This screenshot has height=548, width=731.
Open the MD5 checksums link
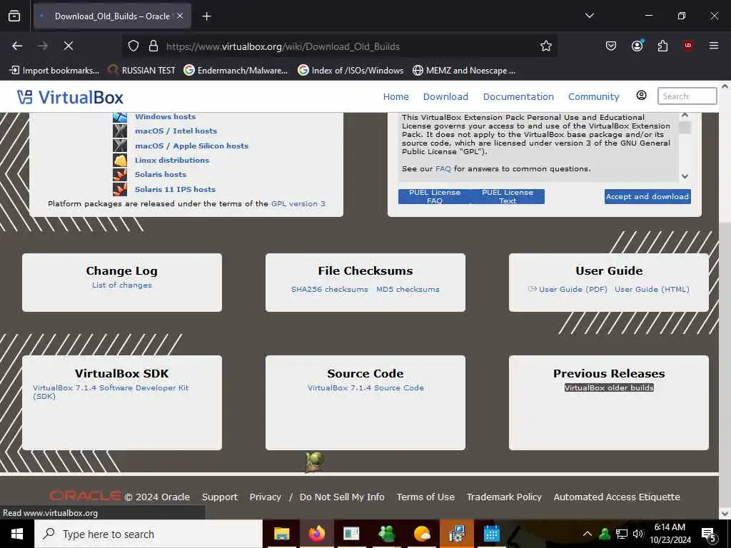point(408,290)
